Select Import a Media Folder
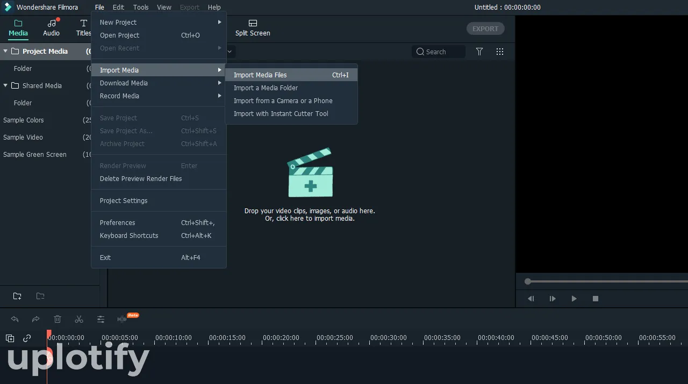 point(291,88)
